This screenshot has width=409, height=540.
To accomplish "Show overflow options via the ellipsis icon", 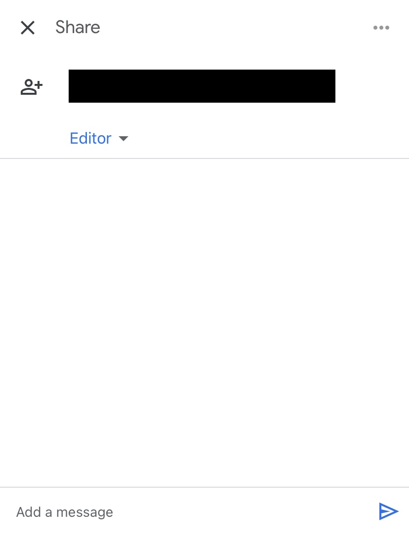I will point(381,28).
